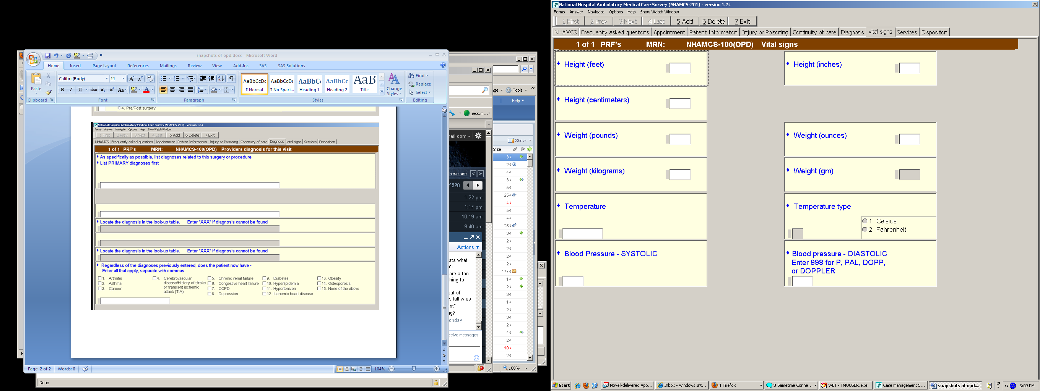The height and width of the screenshot is (391, 1040).
Task: Expand the Select dropdown in Word's Editing group
Action: point(429,92)
